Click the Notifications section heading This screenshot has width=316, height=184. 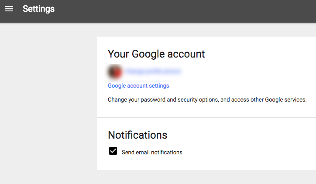[x=137, y=135]
